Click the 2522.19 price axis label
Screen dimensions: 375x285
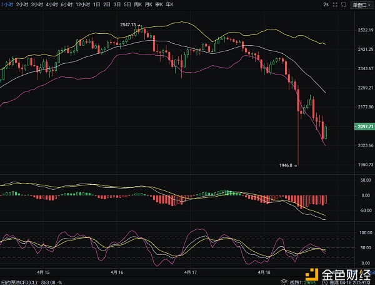point(366,30)
